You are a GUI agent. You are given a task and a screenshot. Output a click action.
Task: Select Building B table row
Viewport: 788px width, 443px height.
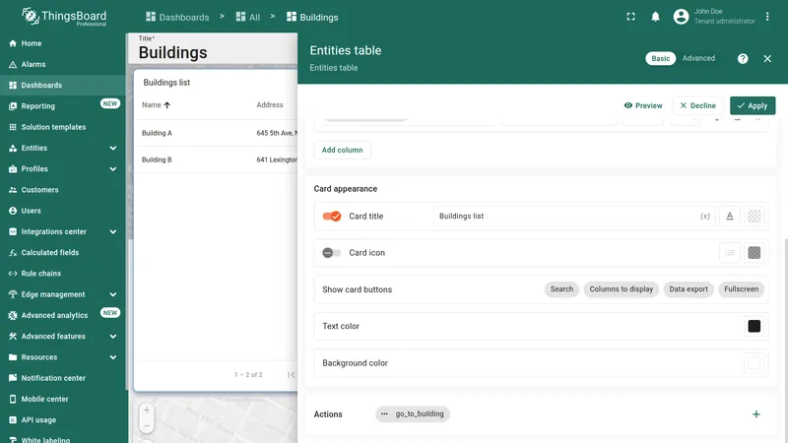(x=216, y=159)
